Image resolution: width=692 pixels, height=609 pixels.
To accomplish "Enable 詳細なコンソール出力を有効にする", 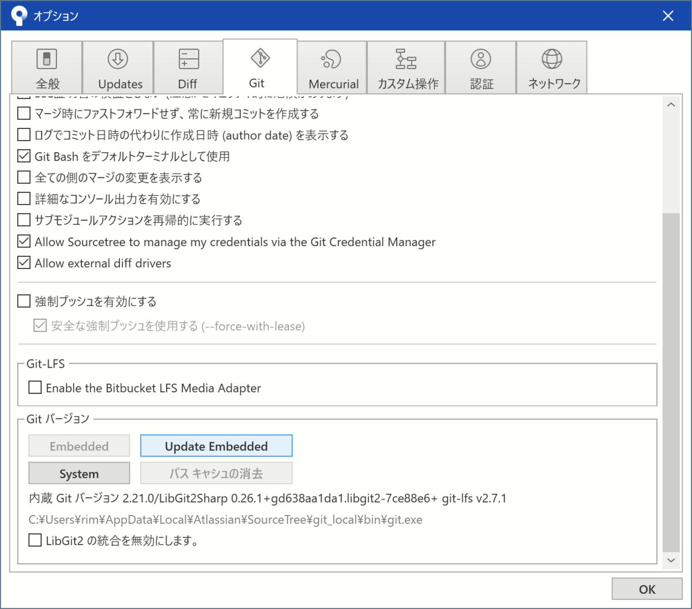I will click(x=24, y=199).
